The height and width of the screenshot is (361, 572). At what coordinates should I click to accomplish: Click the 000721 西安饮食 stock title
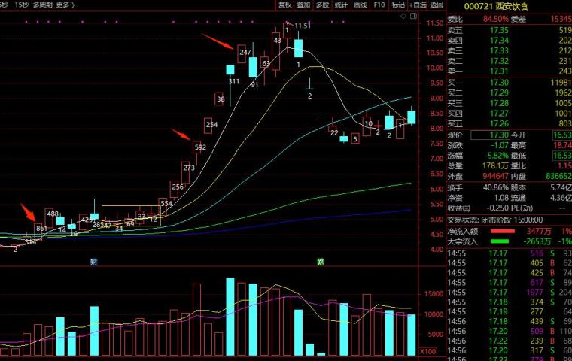pos(496,7)
